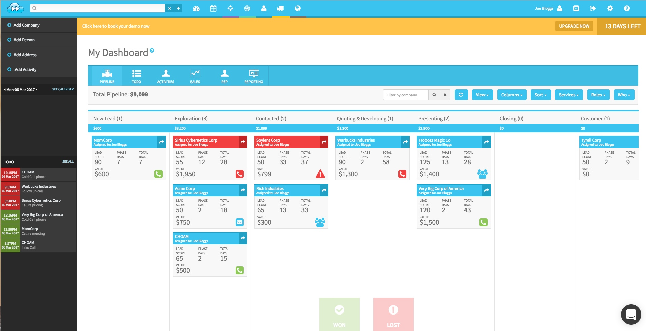Open the View dropdown

[482, 95]
